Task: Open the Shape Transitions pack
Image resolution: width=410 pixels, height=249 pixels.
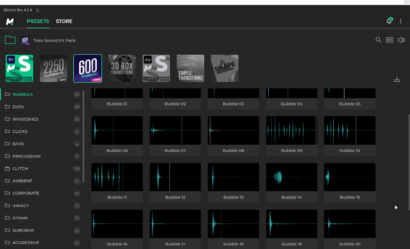Action: (x=224, y=68)
